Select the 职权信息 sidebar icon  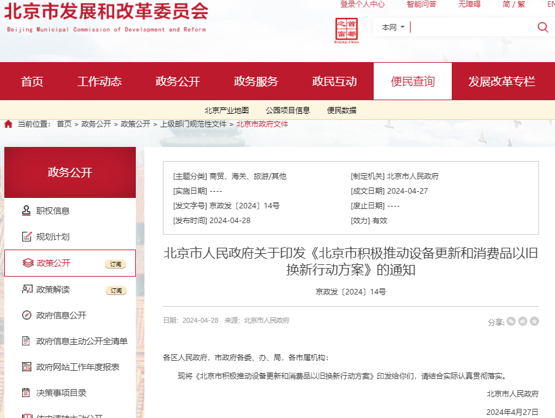tap(26, 210)
